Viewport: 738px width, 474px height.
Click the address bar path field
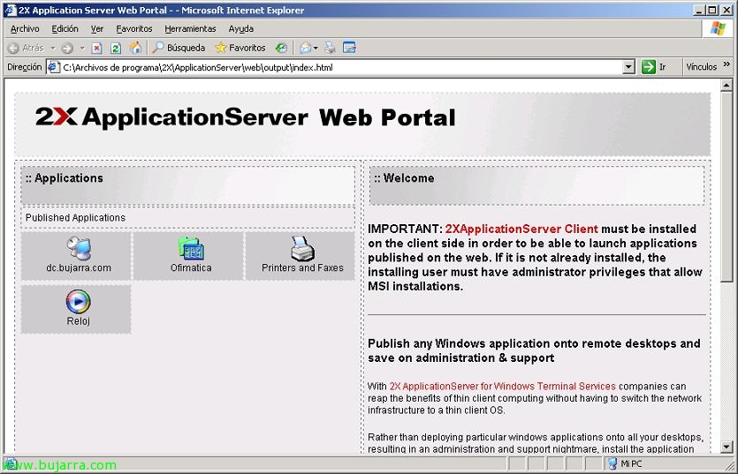[x=341, y=67]
